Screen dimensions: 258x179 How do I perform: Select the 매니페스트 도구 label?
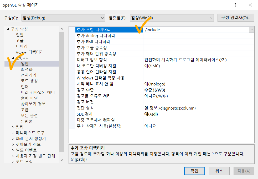point(30,133)
